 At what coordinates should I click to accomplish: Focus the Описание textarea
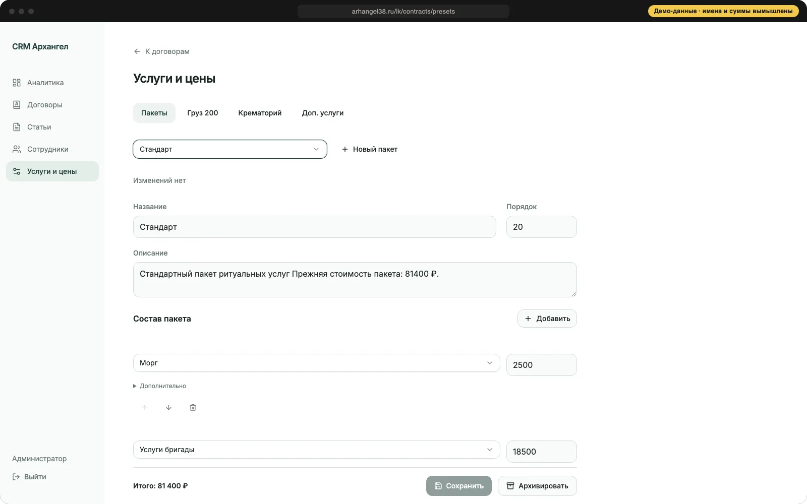coord(355,280)
